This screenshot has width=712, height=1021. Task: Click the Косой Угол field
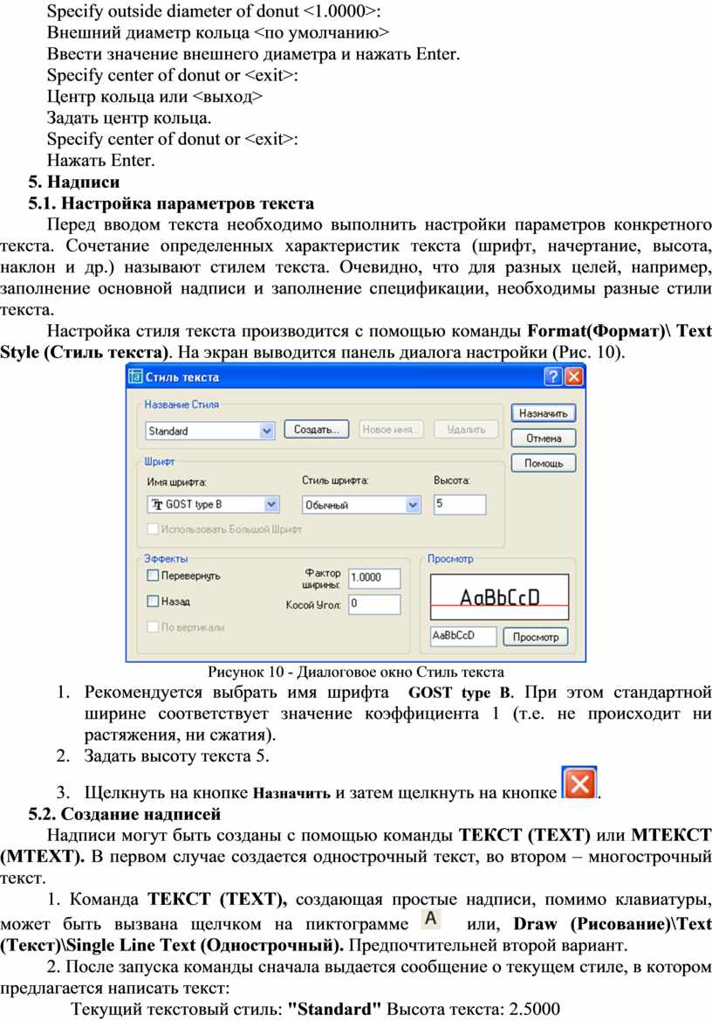click(374, 604)
